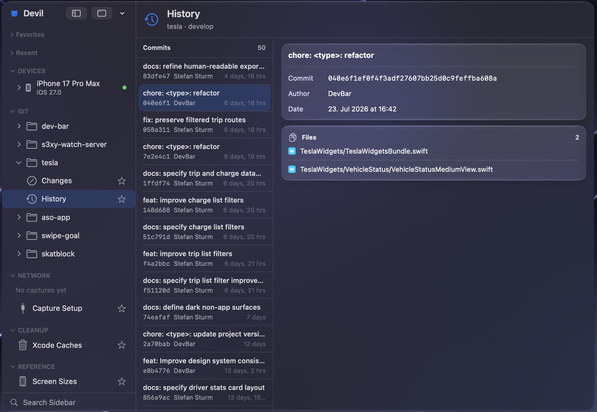Select commit 1ffdf74 docs: specify trip and charge
The image size is (597, 412).
point(204,178)
